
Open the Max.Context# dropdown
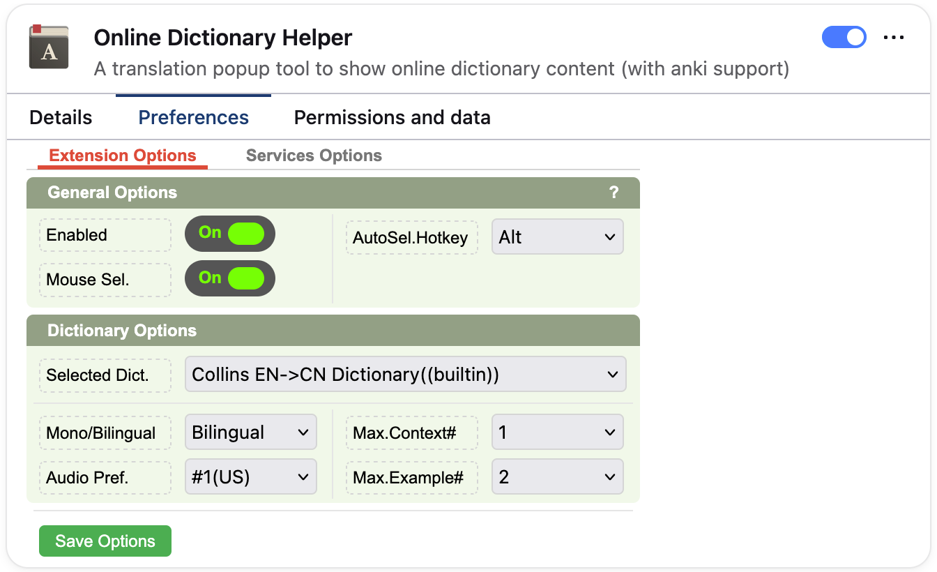pyautogui.click(x=558, y=432)
